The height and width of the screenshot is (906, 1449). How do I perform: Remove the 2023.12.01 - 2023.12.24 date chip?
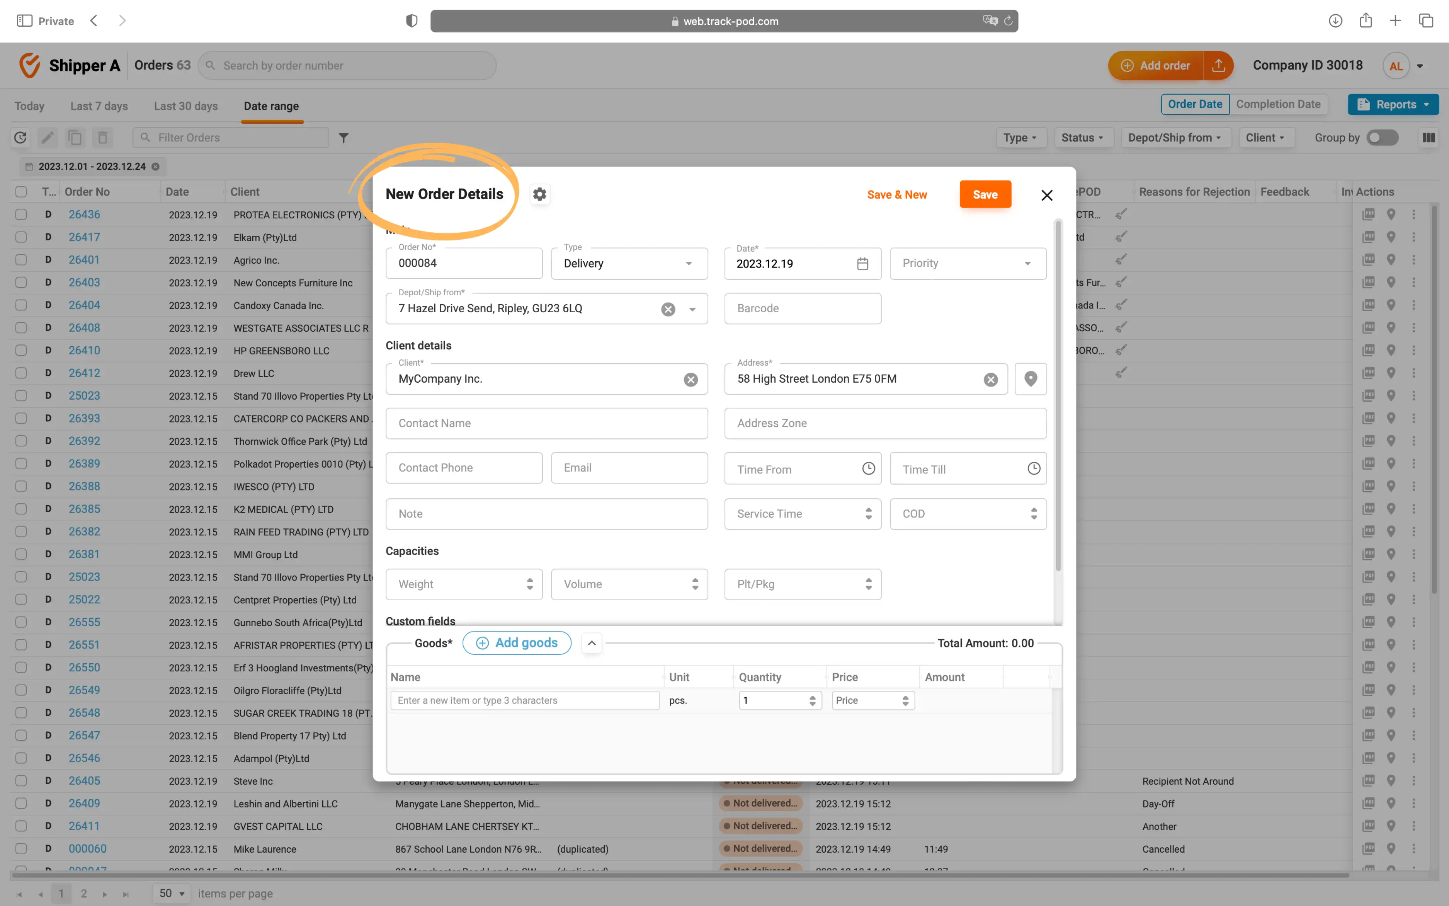pos(156,167)
